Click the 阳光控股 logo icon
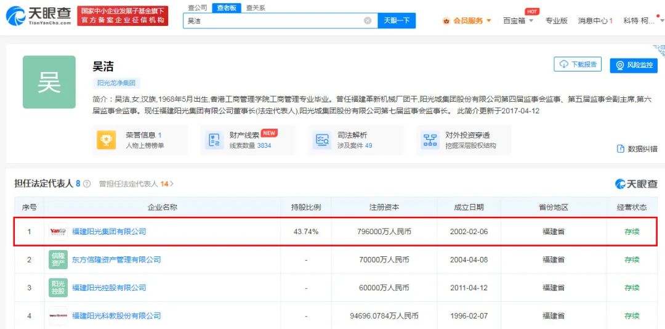This screenshot has height=329, width=665. [58, 287]
